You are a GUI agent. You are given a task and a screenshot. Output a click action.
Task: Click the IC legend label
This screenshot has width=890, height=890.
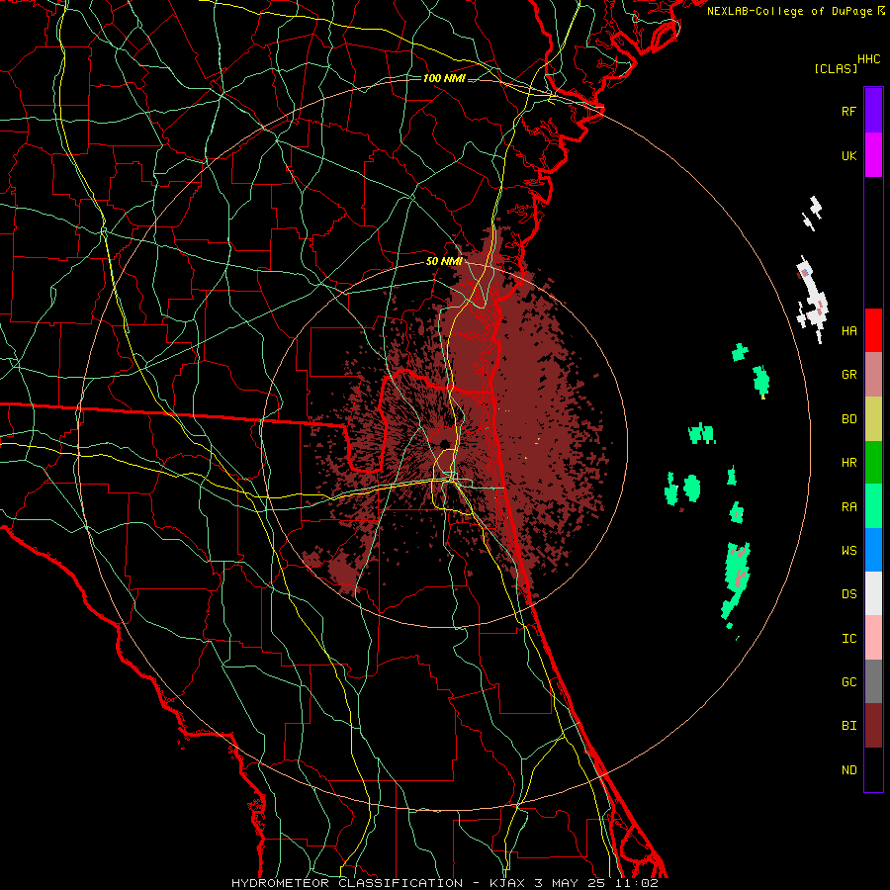click(848, 638)
